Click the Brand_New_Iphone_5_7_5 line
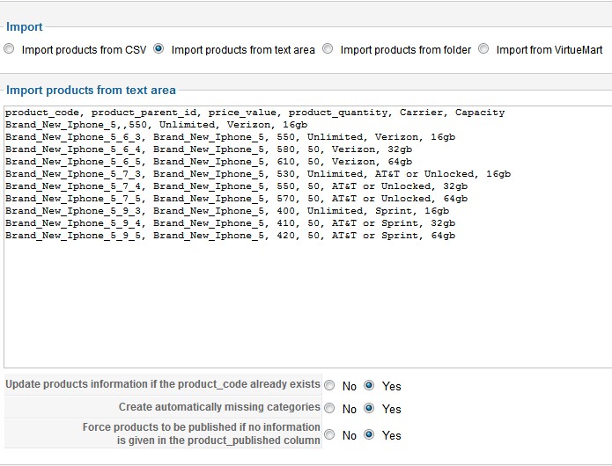Image resolution: width=612 pixels, height=466 pixels. (236, 199)
